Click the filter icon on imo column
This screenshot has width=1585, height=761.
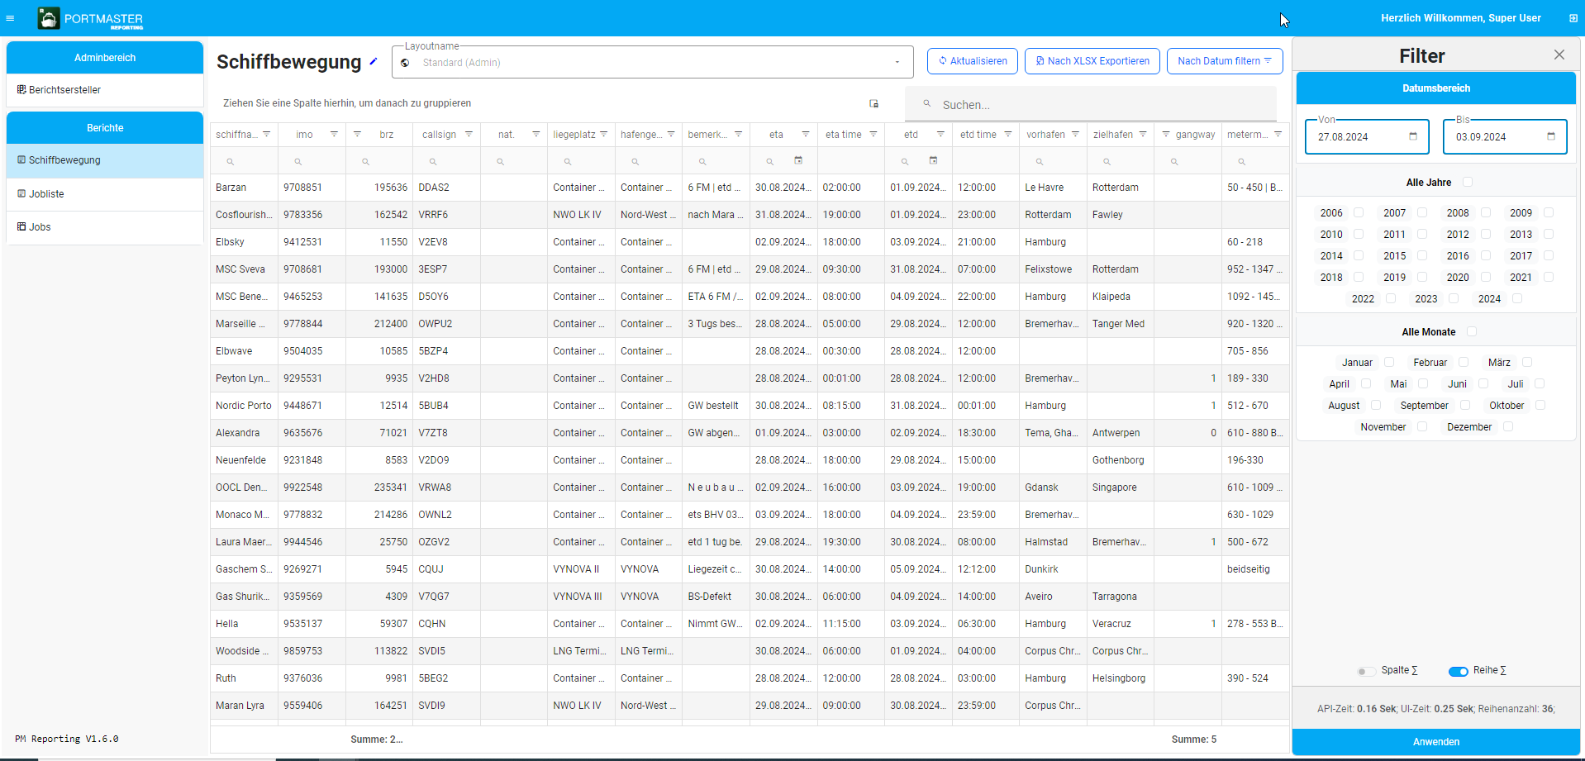(334, 135)
